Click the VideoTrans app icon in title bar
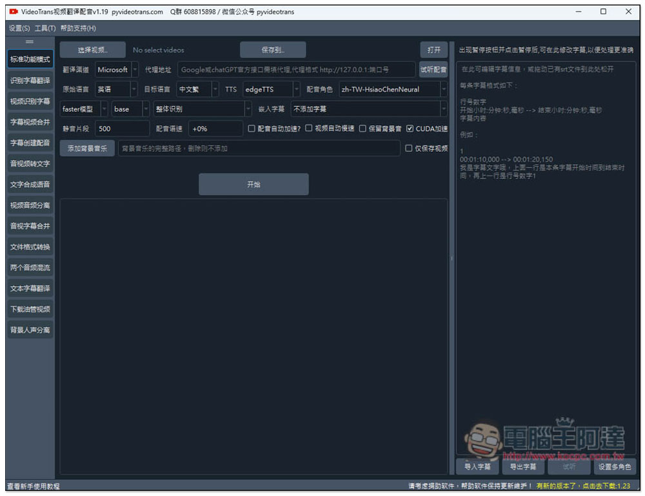645x496 pixels. coord(14,12)
